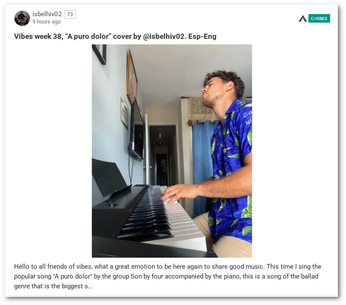Open the post summary starting "Hello to all friends"
This screenshot has width=346, height=305.
(168, 276)
